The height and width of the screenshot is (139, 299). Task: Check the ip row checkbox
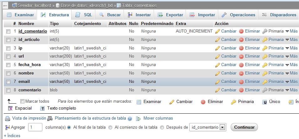tap(8, 48)
